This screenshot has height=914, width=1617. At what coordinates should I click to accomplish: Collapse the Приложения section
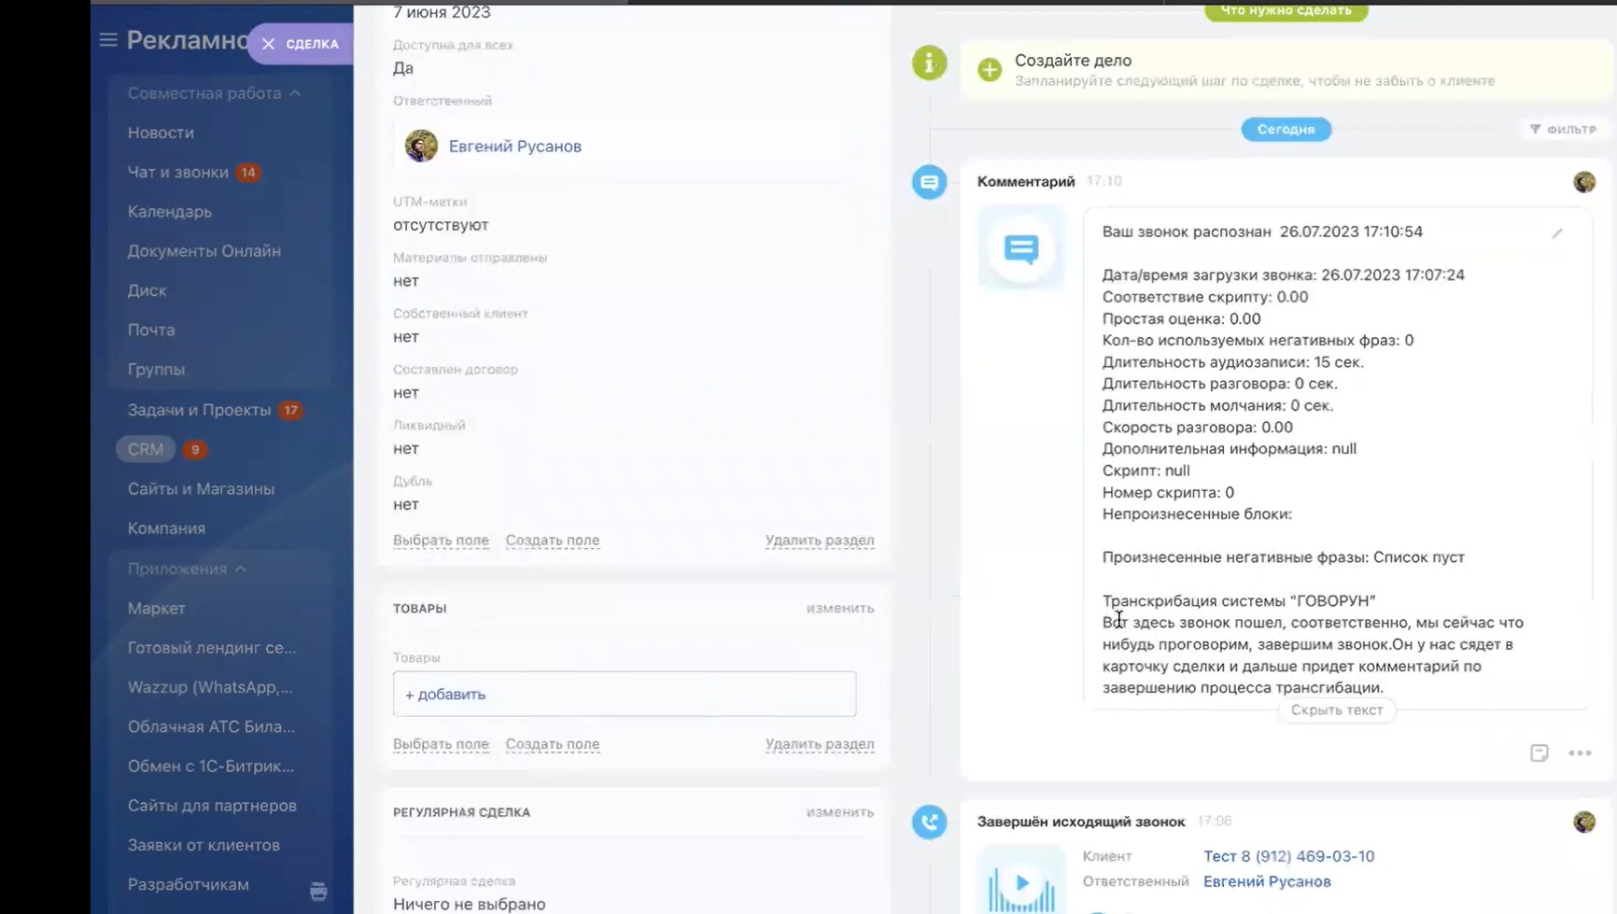point(187,569)
